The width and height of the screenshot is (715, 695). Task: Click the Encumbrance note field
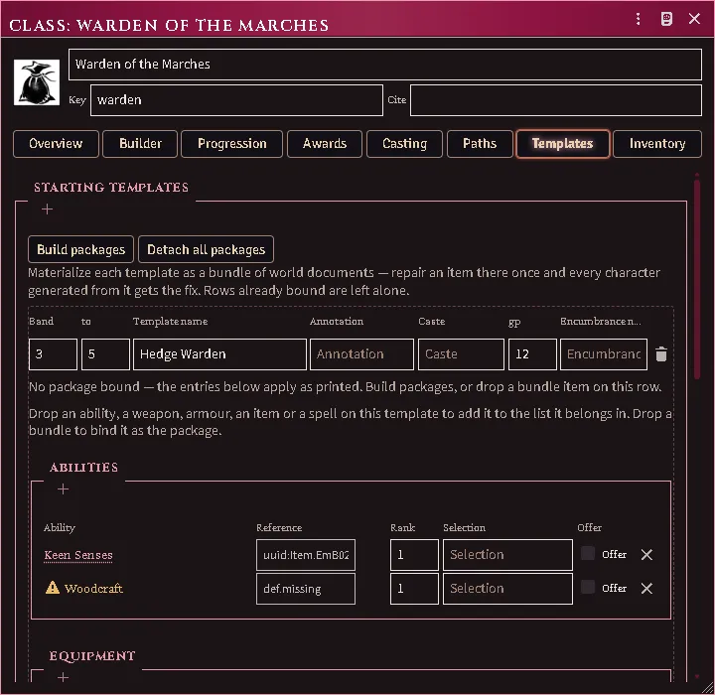pyautogui.click(x=604, y=353)
